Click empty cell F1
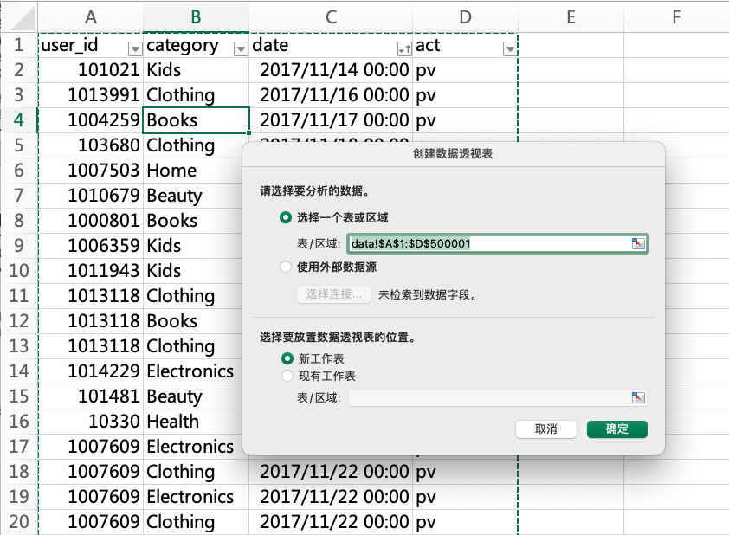Viewport: 729px width, 535px height. (676, 46)
